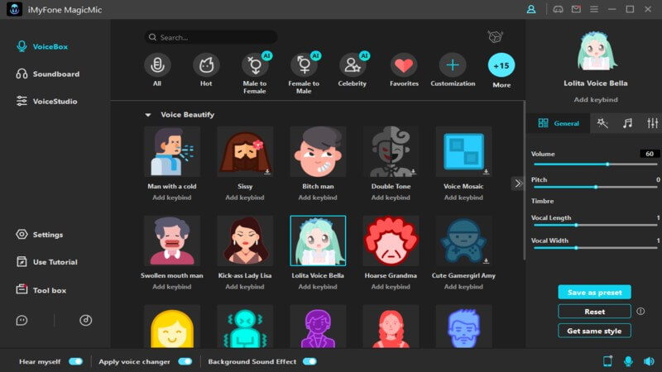Collapse the right panel with double chevron
The width and height of the screenshot is (662, 372).
click(518, 183)
